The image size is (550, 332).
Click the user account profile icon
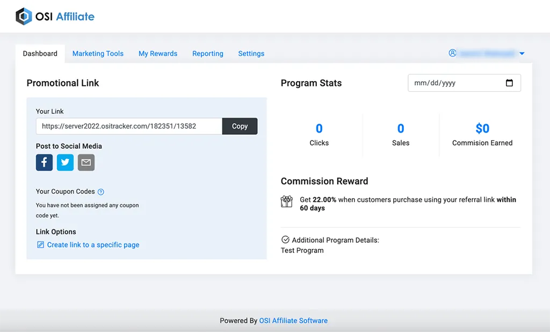pos(453,53)
